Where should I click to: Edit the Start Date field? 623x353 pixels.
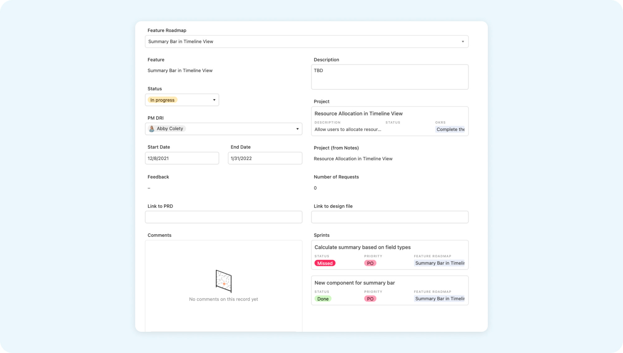point(182,158)
